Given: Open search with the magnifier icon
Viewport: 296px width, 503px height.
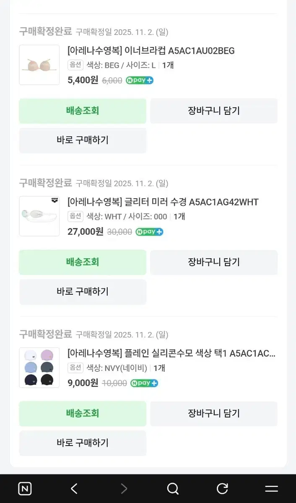Looking at the screenshot, I should pyautogui.click(x=173, y=488).
